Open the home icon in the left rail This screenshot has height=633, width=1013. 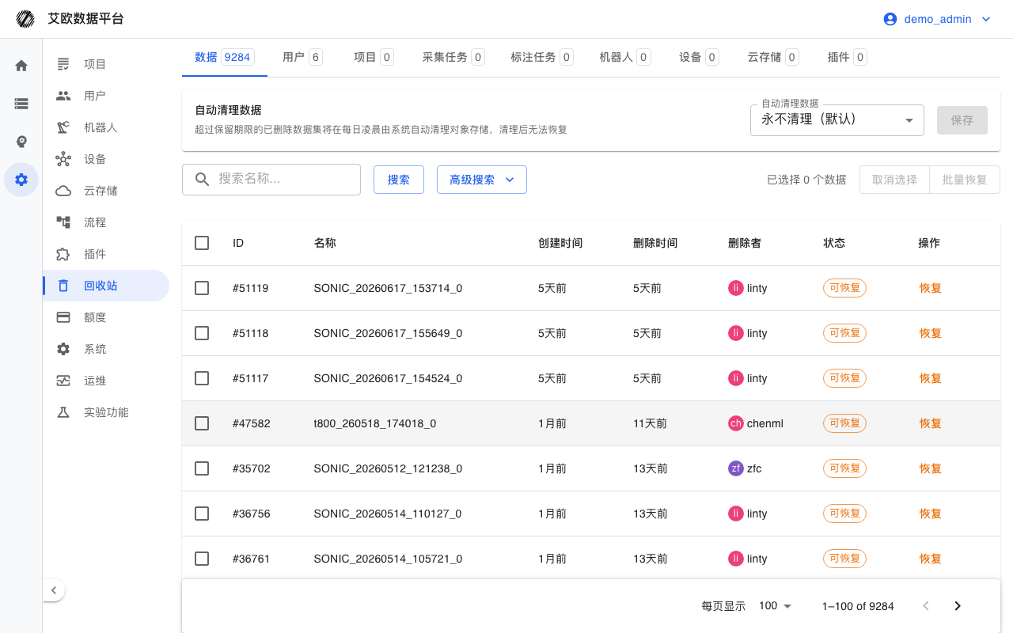pyautogui.click(x=21, y=66)
